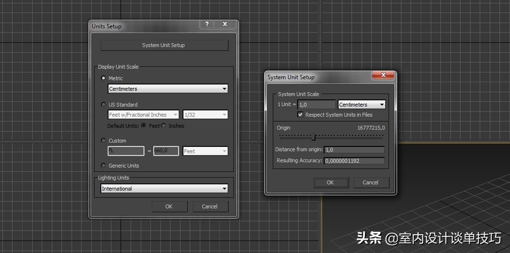Open the 1/32 fraction dropdown

[x=205, y=115]
